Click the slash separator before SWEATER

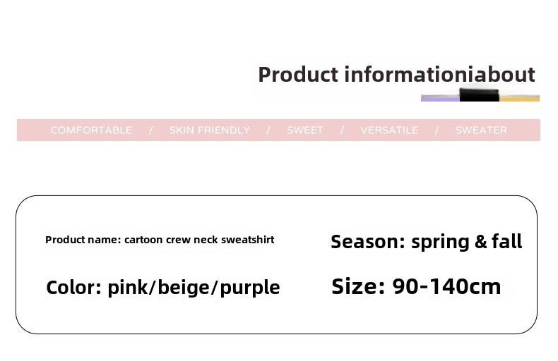(437, 130)
